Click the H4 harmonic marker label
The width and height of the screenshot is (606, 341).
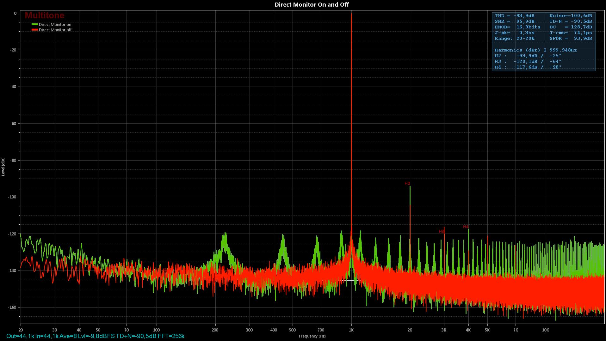[466, 227]
